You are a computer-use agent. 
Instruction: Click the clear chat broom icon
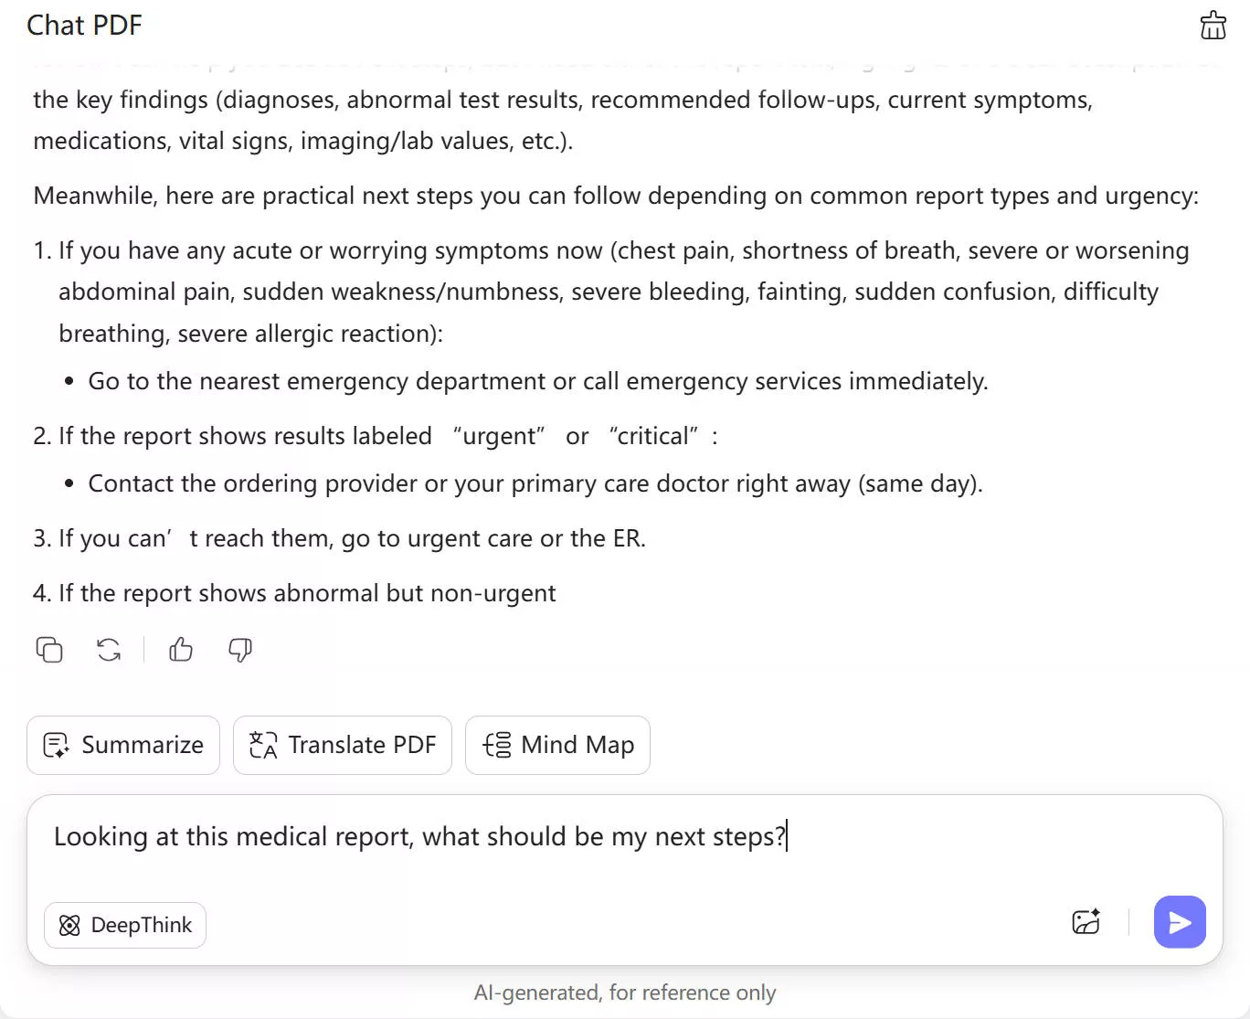1213,26
